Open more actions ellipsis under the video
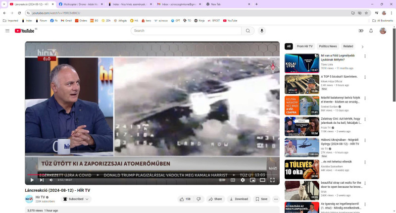The width and height of the screenshot is (396, 213). (x=276, y=199)
